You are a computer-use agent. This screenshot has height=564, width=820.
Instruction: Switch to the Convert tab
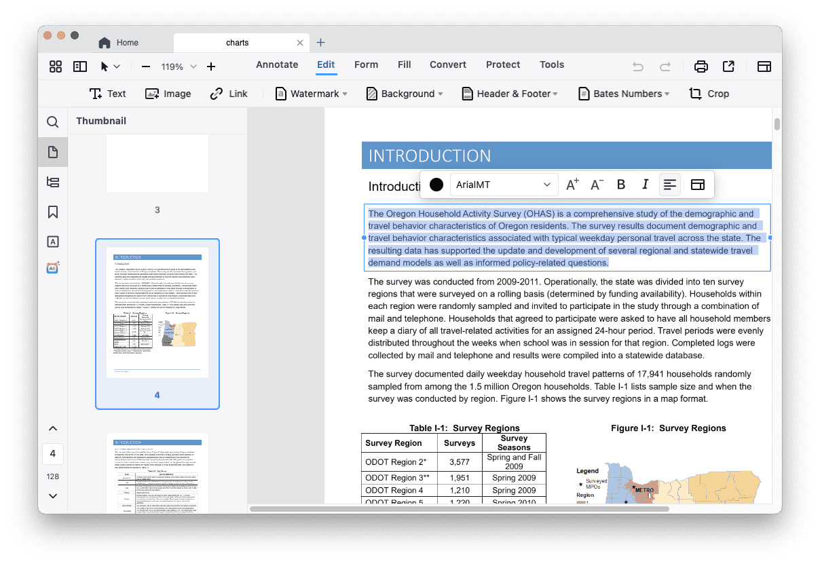point(447,64)
